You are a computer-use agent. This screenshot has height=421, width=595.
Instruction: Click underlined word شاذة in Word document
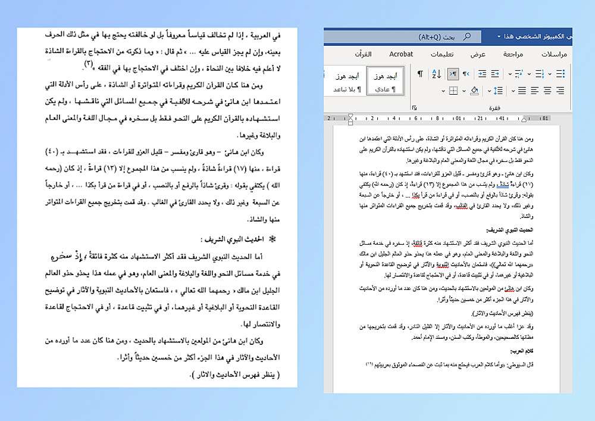click(x=502, y=185)
